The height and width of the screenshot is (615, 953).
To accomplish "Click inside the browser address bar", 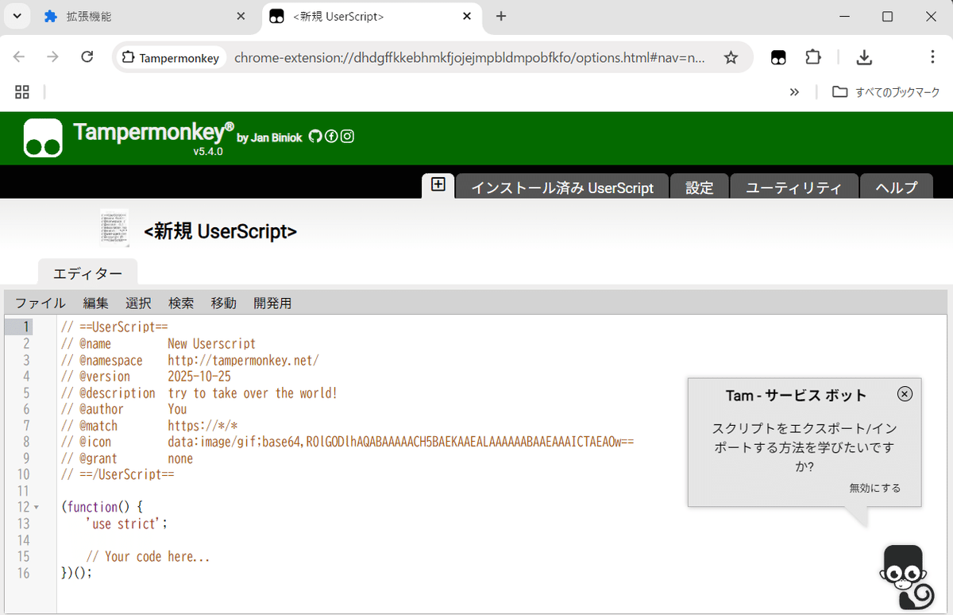I will [x=476, y=57].
